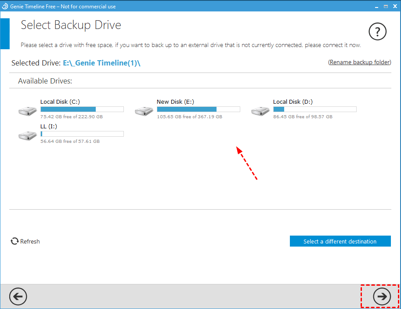Click the Refresh text label
Viewport: 401px width, 309px height.
pos(30,241)
